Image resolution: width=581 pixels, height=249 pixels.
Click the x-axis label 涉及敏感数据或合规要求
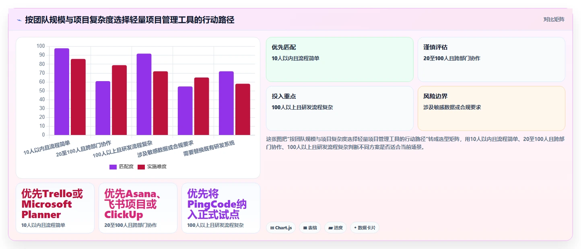coord(165,149)
